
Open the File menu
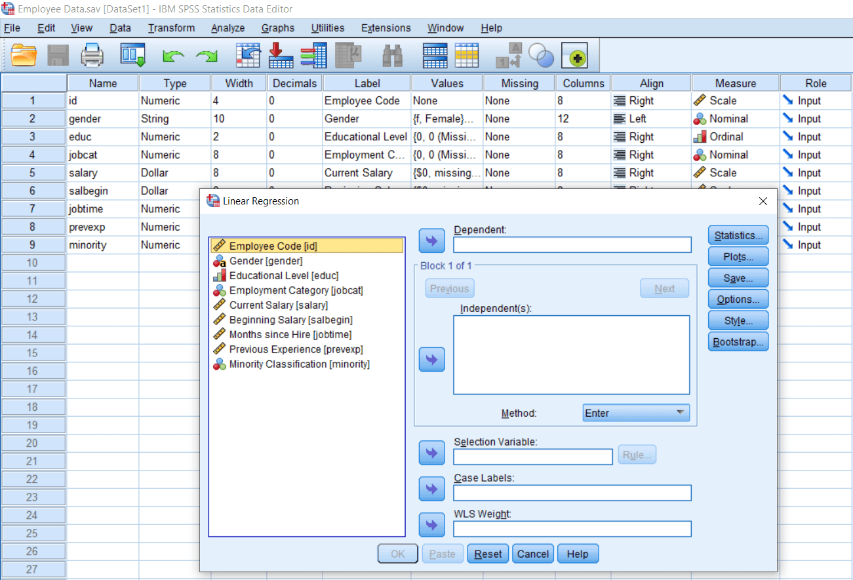[12, 28]
